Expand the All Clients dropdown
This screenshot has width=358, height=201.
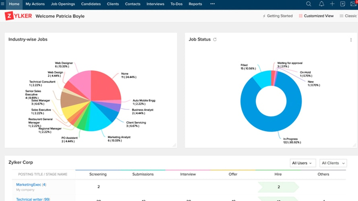pyautogui.click(x=333, y=163)
